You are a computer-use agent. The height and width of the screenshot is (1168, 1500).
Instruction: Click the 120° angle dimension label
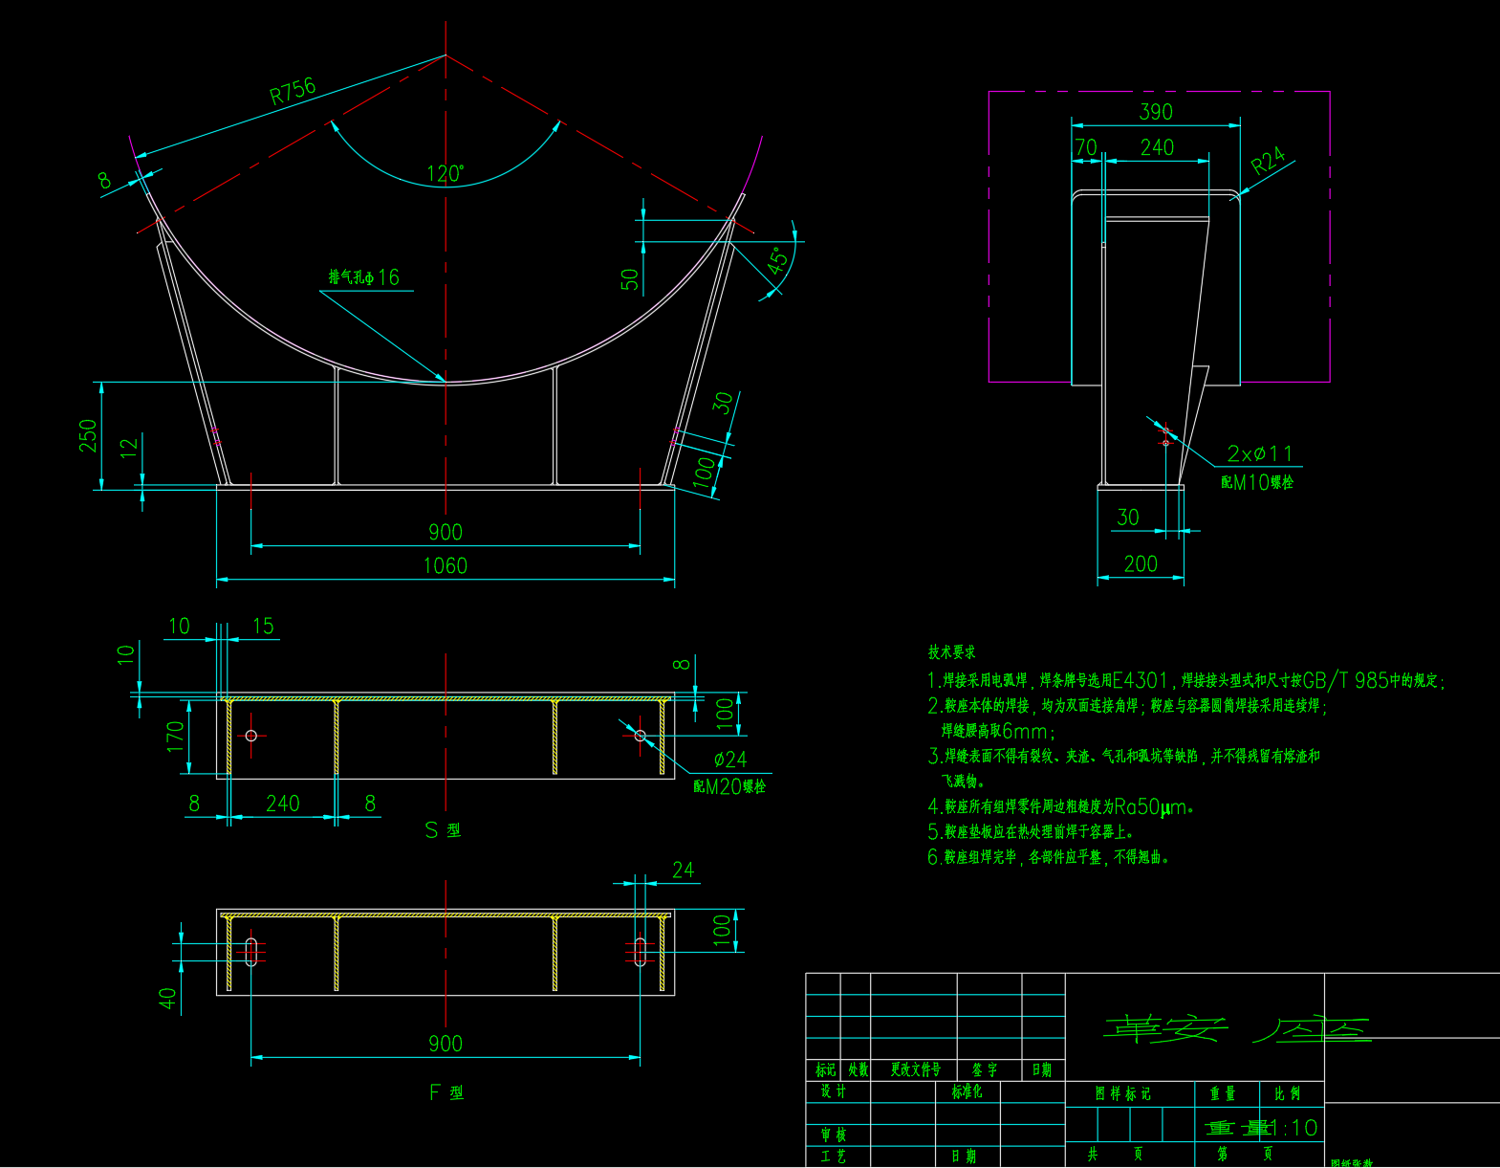tap(445, 174)
